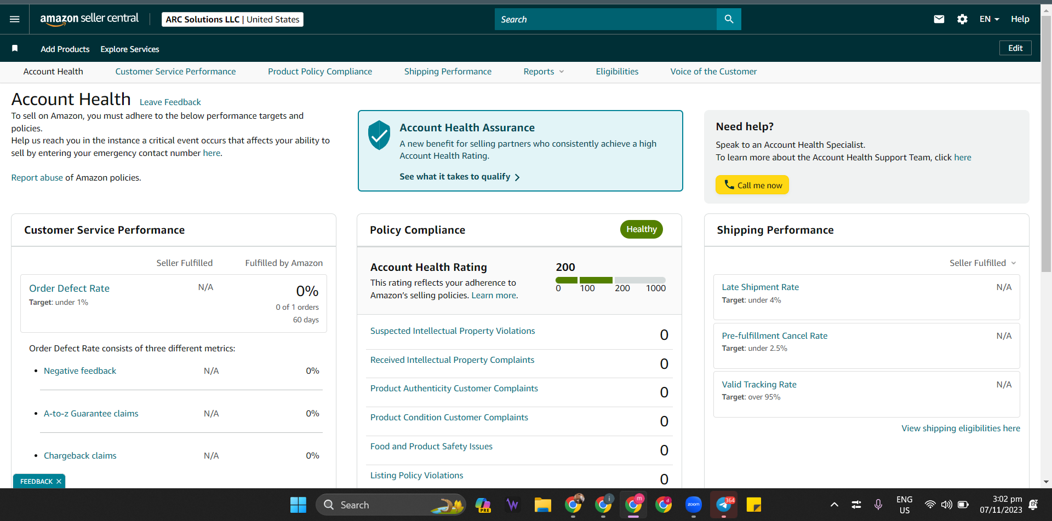
Task: Open Received Intellectual Property Complaints
Action: (452, 360)
